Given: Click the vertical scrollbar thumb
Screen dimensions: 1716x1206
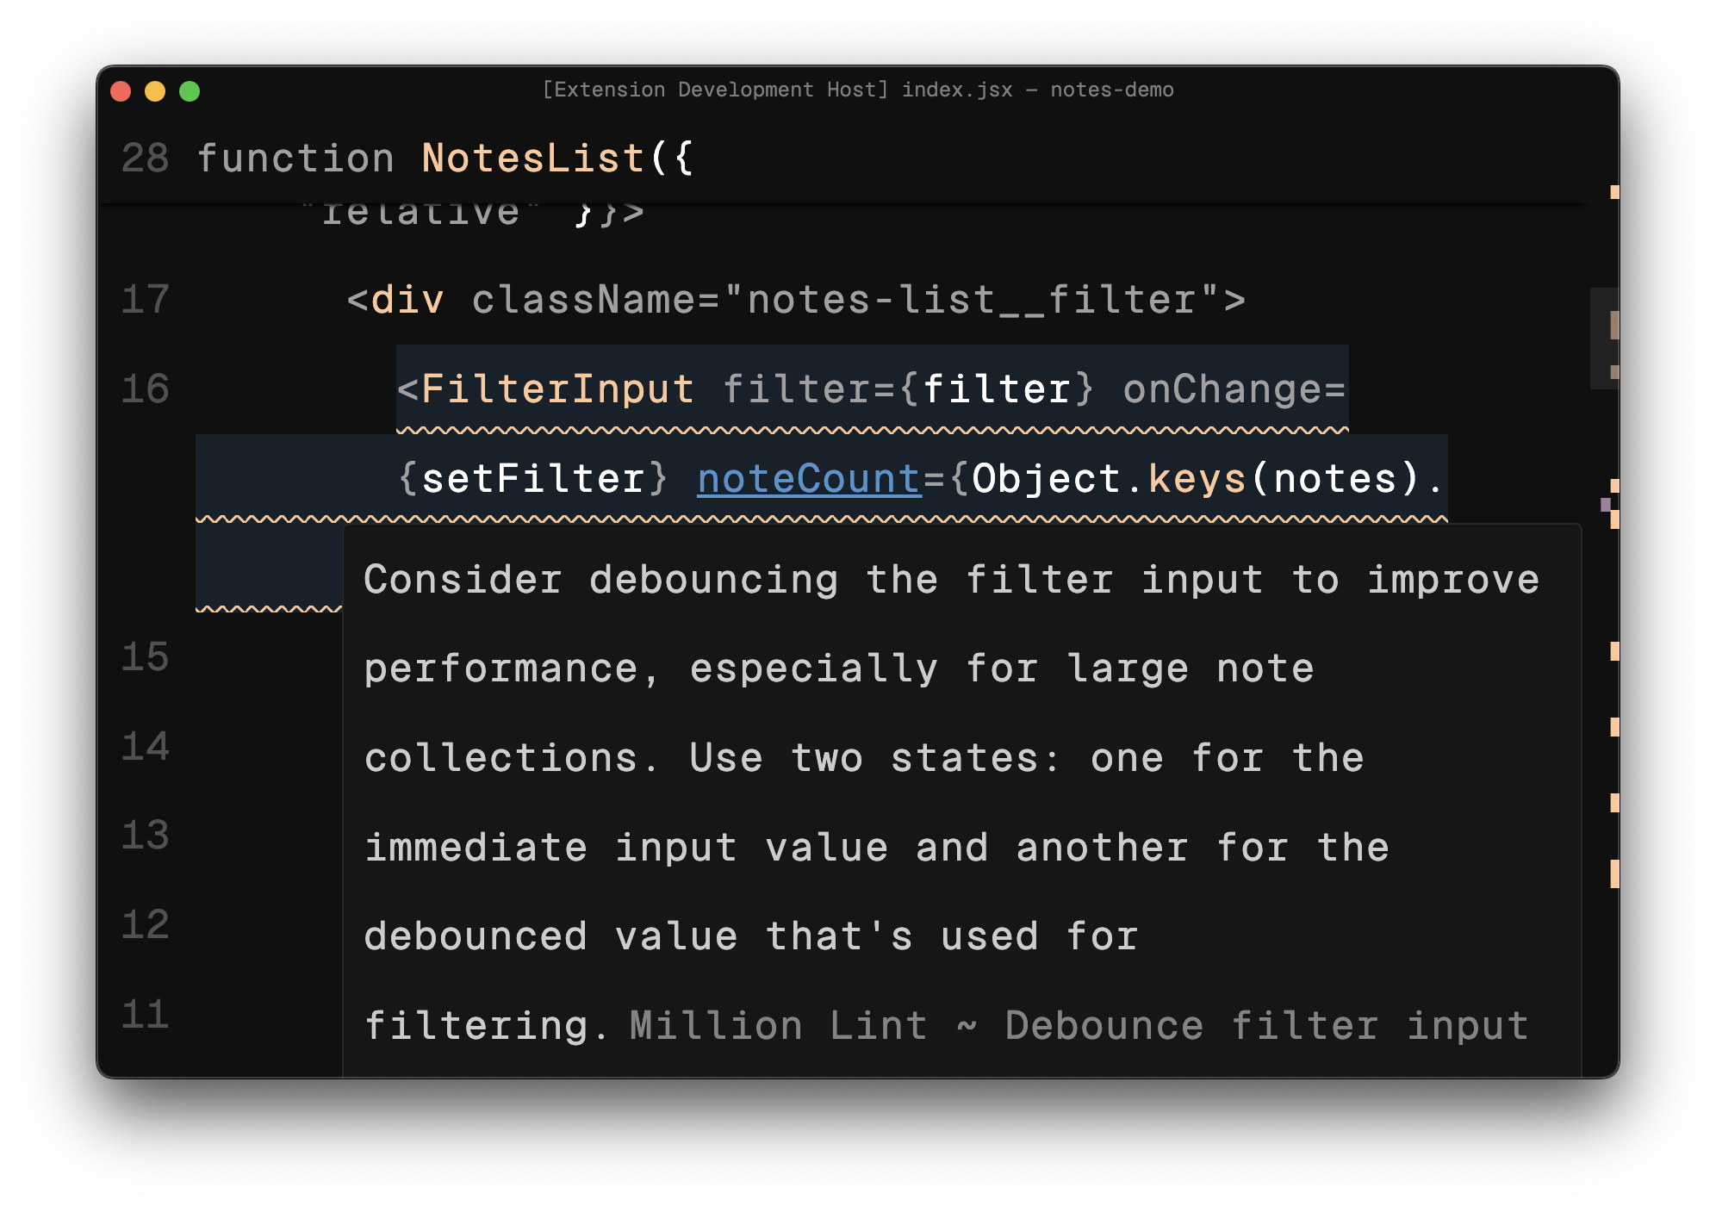Looking at the screenshot, I should [1604, 339].
